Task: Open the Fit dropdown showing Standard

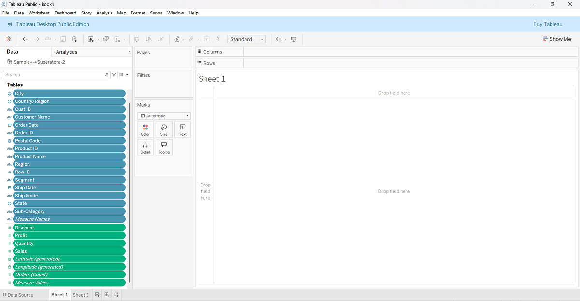Action: (262, 39)
